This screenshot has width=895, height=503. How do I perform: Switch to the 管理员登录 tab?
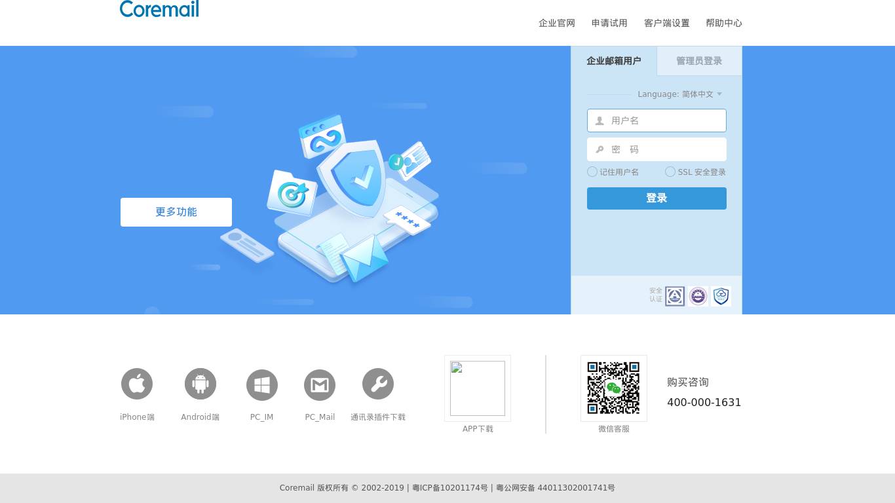click(x=698, y=61)
